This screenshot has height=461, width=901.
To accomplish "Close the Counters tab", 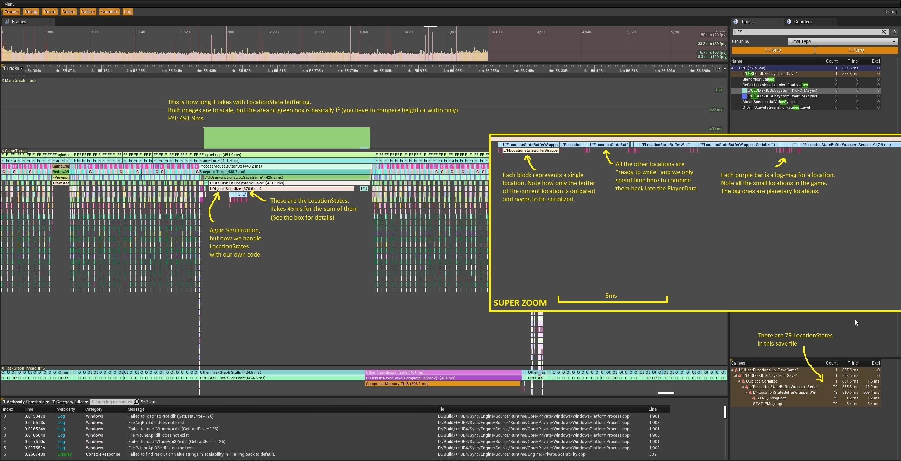I will tap(833, 22).
